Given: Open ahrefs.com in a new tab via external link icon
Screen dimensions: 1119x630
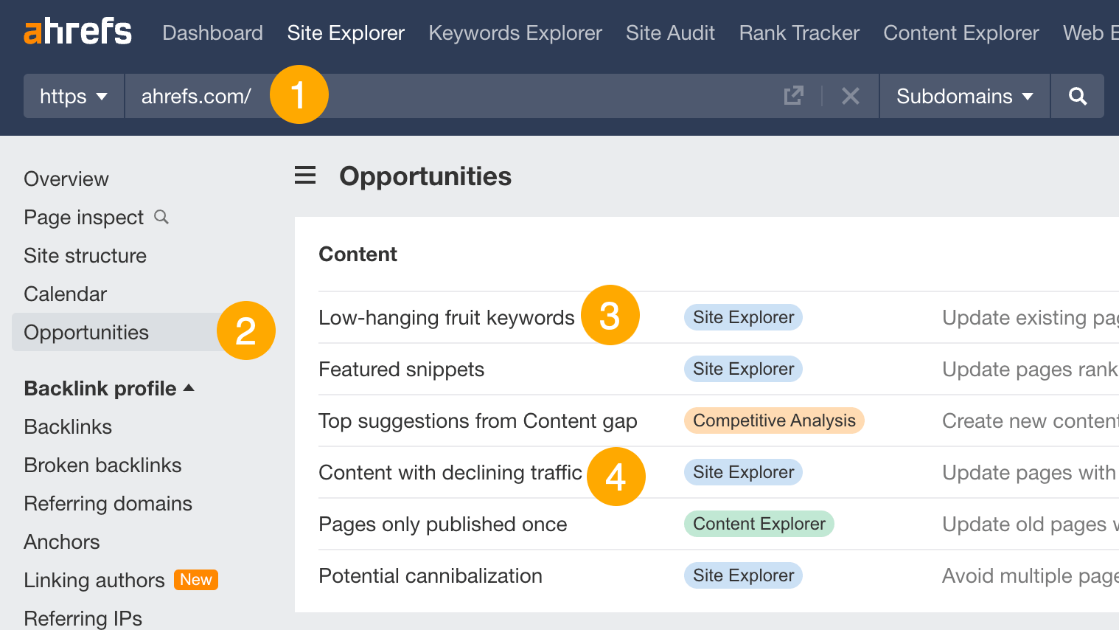Looking at the screenshot, I should [792, 96].
